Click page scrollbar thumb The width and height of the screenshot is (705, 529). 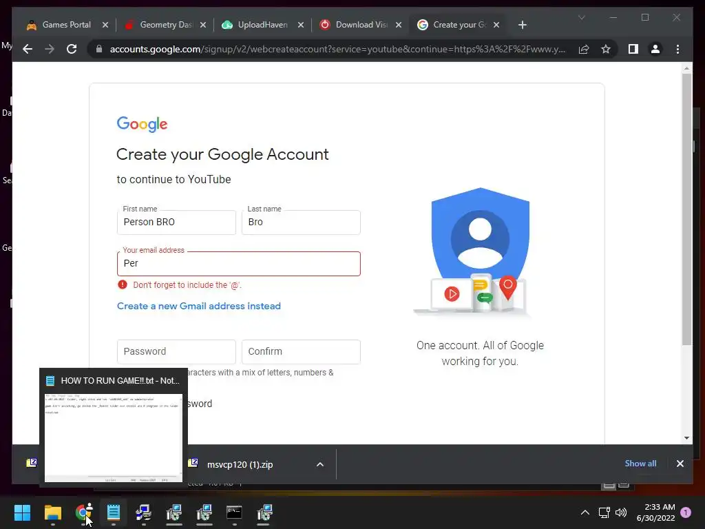coord(686,209)
